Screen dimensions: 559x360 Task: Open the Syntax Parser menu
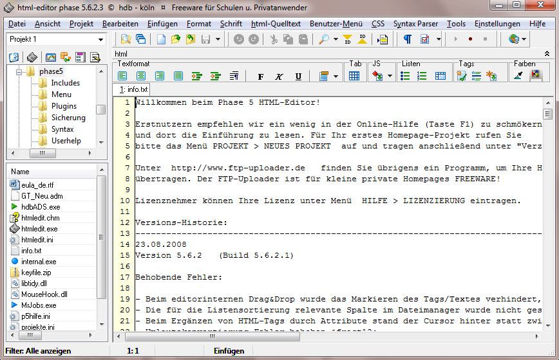click(415, 24)
